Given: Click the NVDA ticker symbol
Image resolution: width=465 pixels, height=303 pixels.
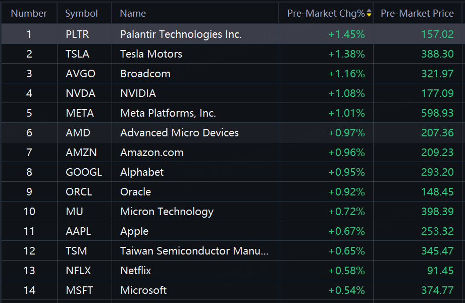Looking at the screenshot, I should [80, 93].
